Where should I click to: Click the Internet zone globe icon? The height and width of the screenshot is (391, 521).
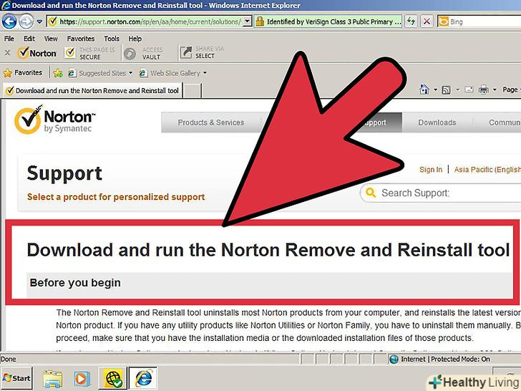click(394, 359)
